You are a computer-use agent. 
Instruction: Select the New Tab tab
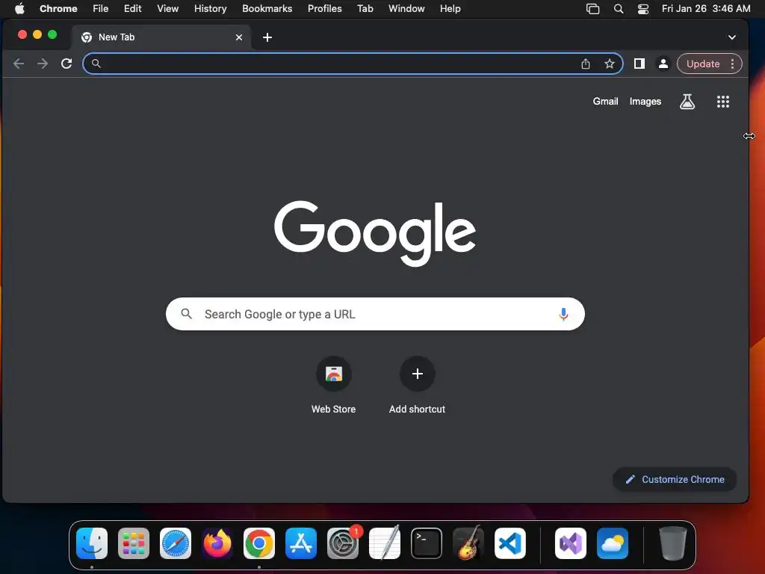tap(161, 37)
